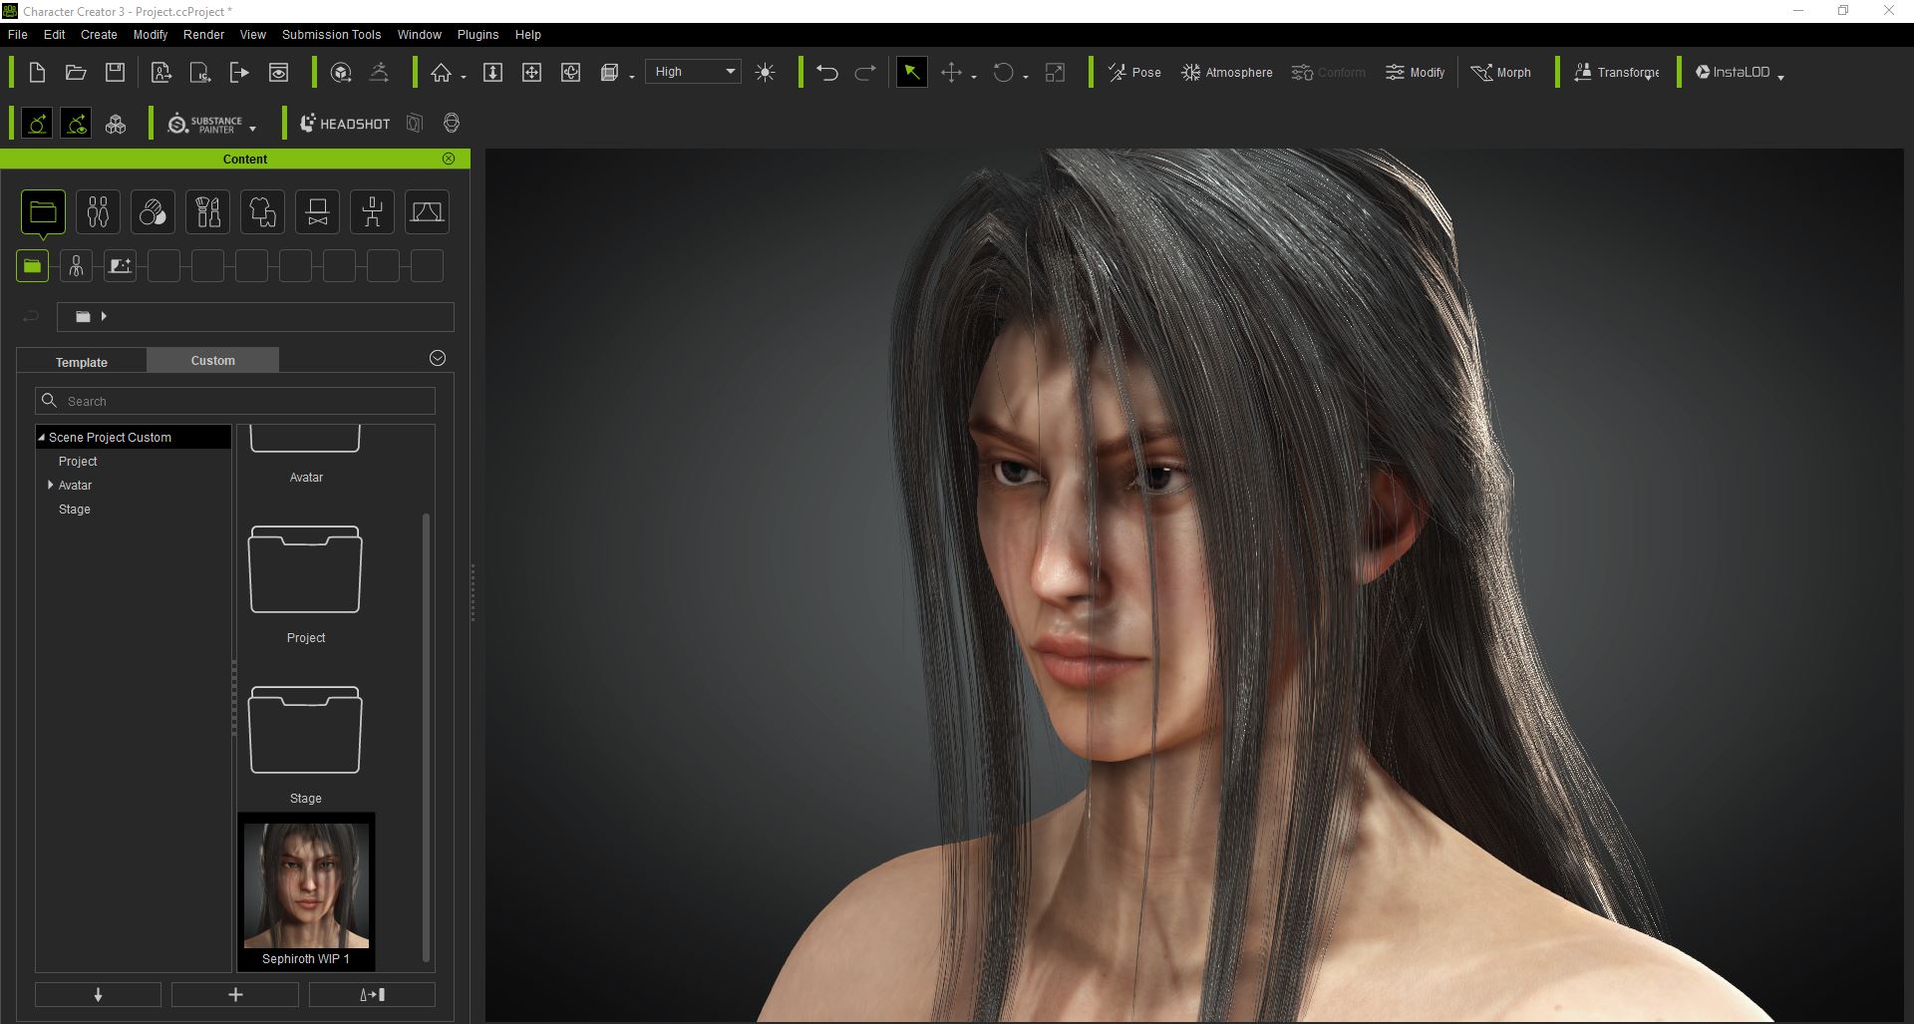Viewport: 1914px width, 1024px height.
Task: Click the export avatar document icon
Action: [160, 72]
